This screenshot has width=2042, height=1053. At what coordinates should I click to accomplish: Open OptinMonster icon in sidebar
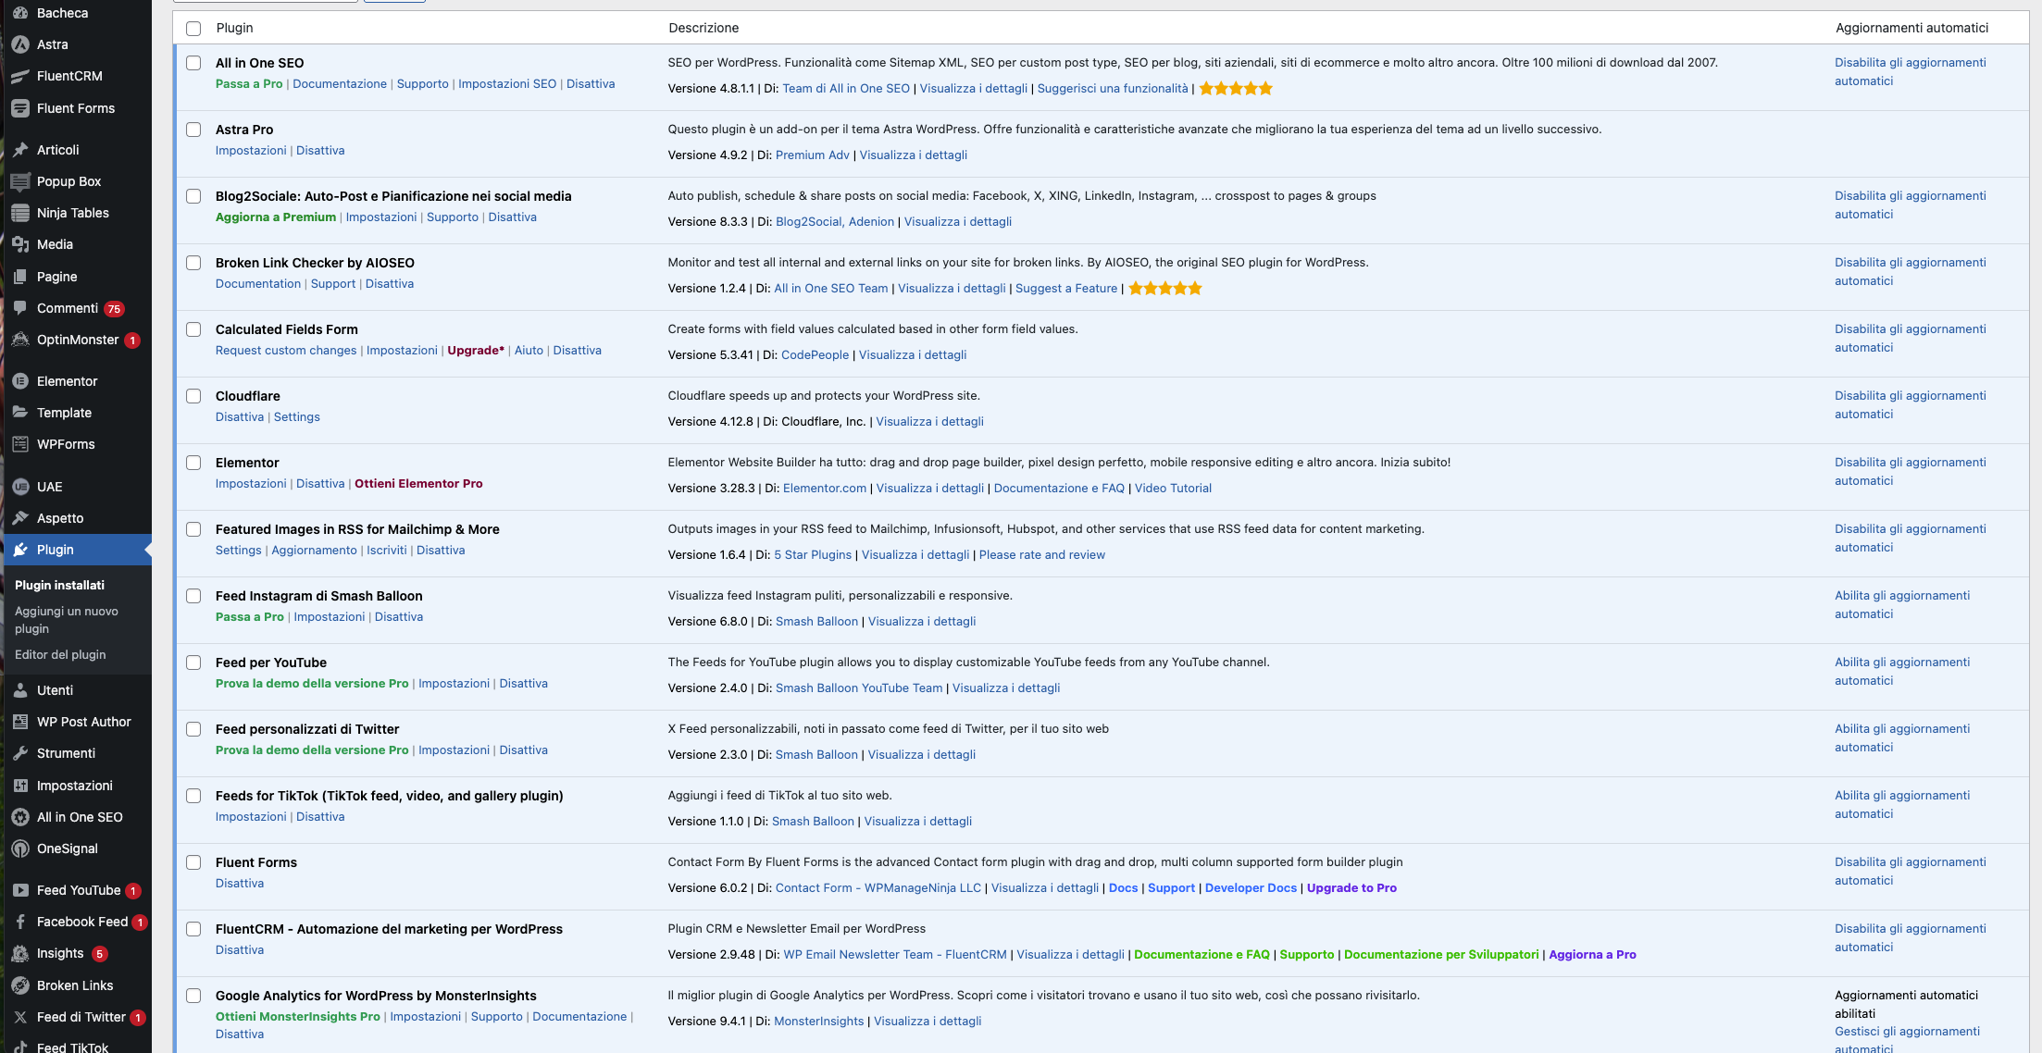(x=20, y=340)
